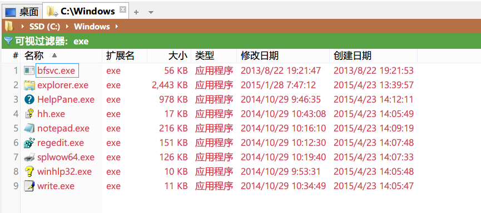
Task: Click SSD (C:) in the breadcrumb path
Action: pyautogui.click(x=45, y=27)
